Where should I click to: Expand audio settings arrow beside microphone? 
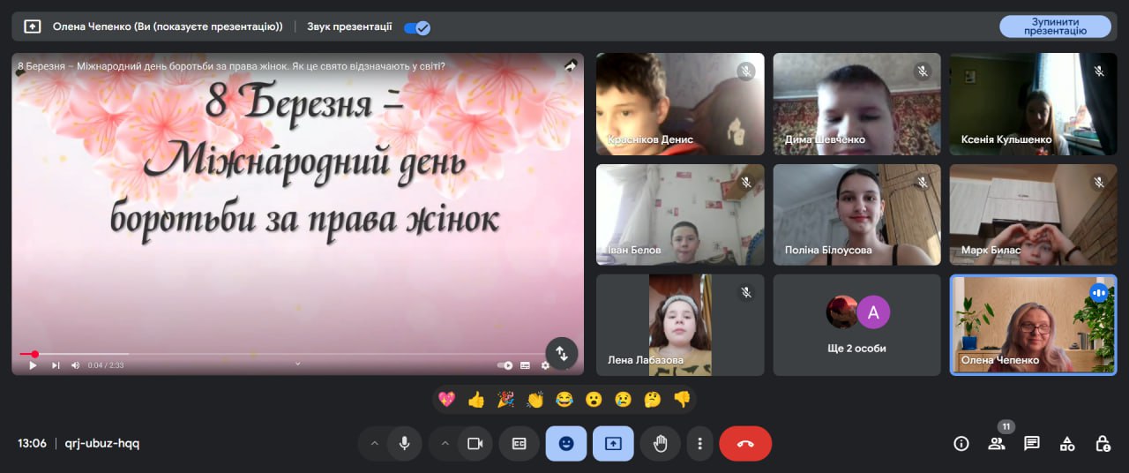point(374,444)
